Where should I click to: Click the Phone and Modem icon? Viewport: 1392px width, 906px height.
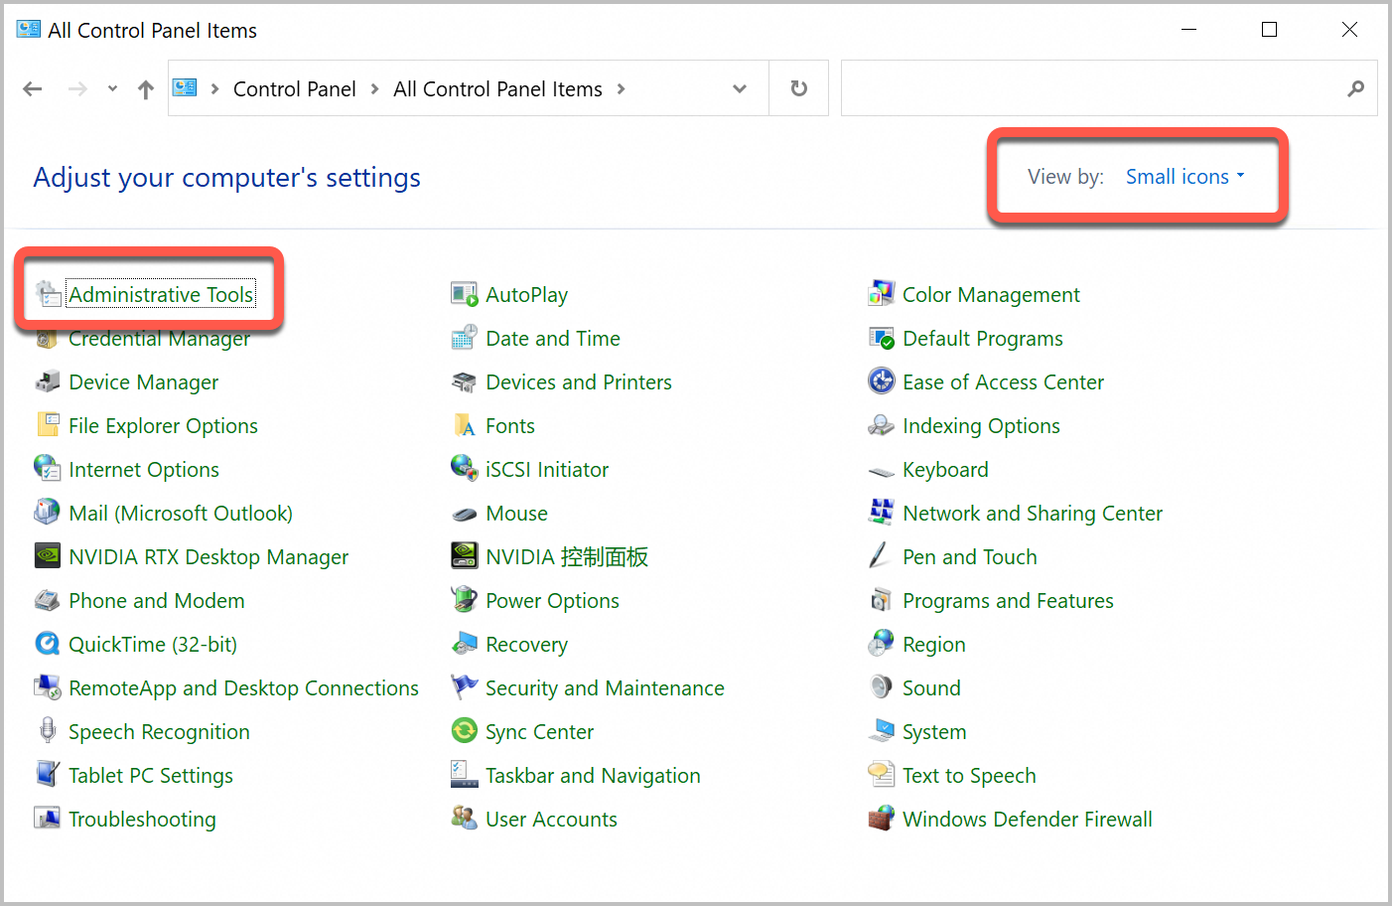pyautogui.click(x=48, y=600)
